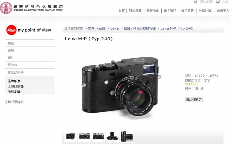Open 產品資訊 in top navigation
Image resolution: width=230 pixels, height=144 pixels.
click(x=170, y=11)
